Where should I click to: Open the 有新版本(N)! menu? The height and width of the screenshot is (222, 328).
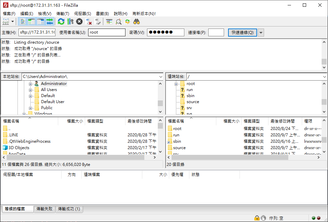pos(144,13)
